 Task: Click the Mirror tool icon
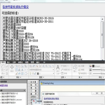coord(22,70)
